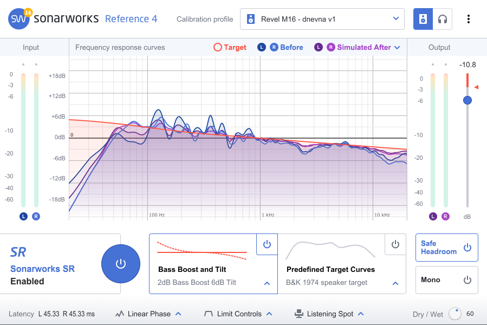Click the output gain slider handle
Viewport: 487px width, 325px height.
coord(467,100)
